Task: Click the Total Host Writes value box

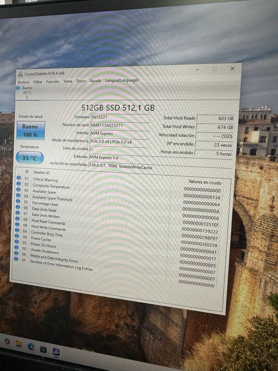Action: point(215,127)
